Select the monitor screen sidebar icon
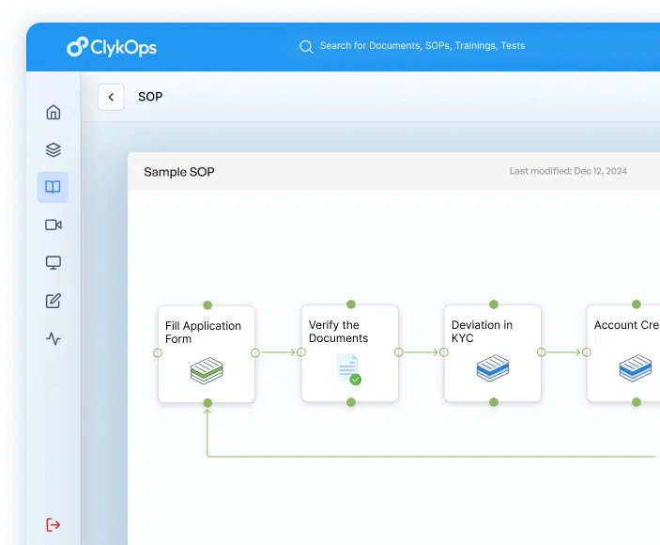The height and width of the screenshot is (545, 660). coord(54,263)
